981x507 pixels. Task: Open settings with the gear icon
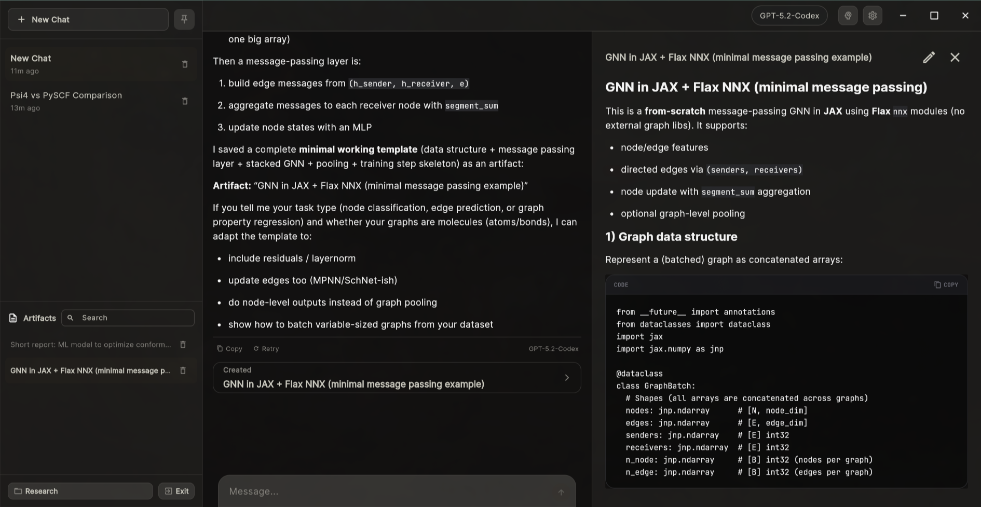pos(873,16)
